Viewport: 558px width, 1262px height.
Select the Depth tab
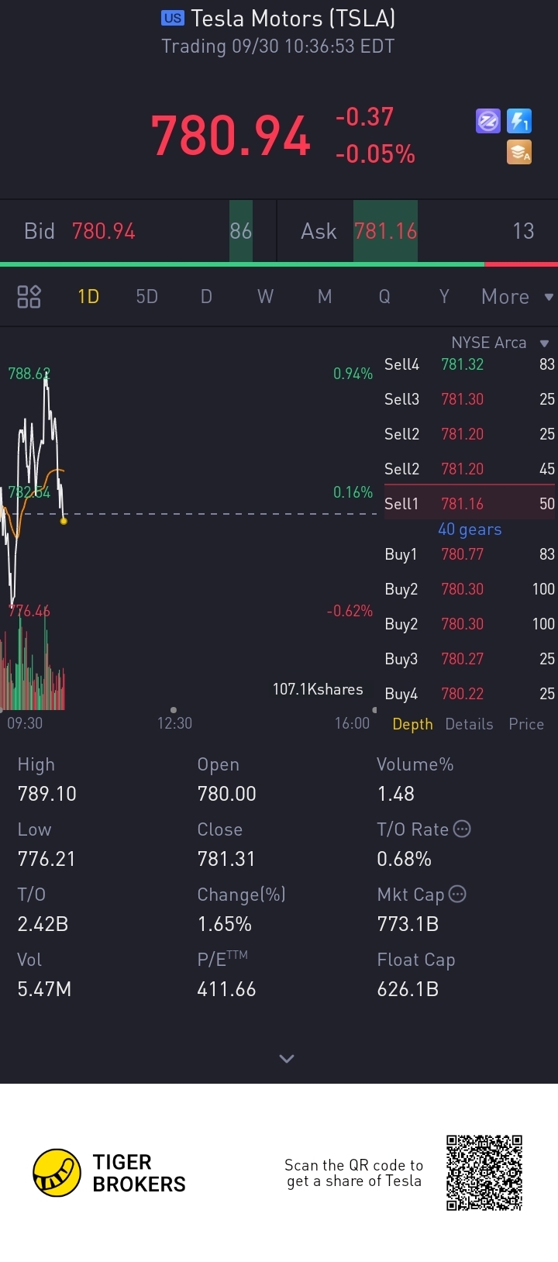(412, 724)
